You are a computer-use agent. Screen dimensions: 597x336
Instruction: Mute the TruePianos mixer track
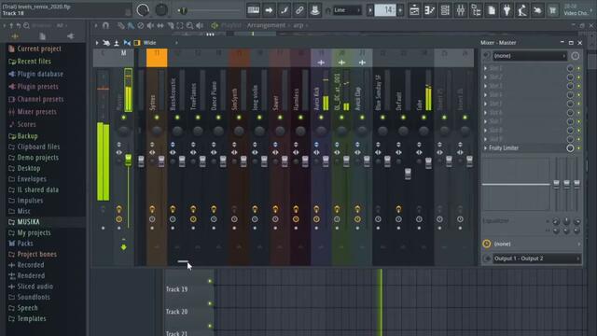(x=198, y=118)
